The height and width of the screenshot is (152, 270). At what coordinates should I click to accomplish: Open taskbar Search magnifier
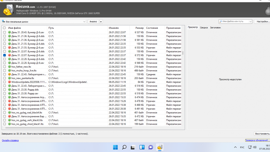tap(124, 147)
